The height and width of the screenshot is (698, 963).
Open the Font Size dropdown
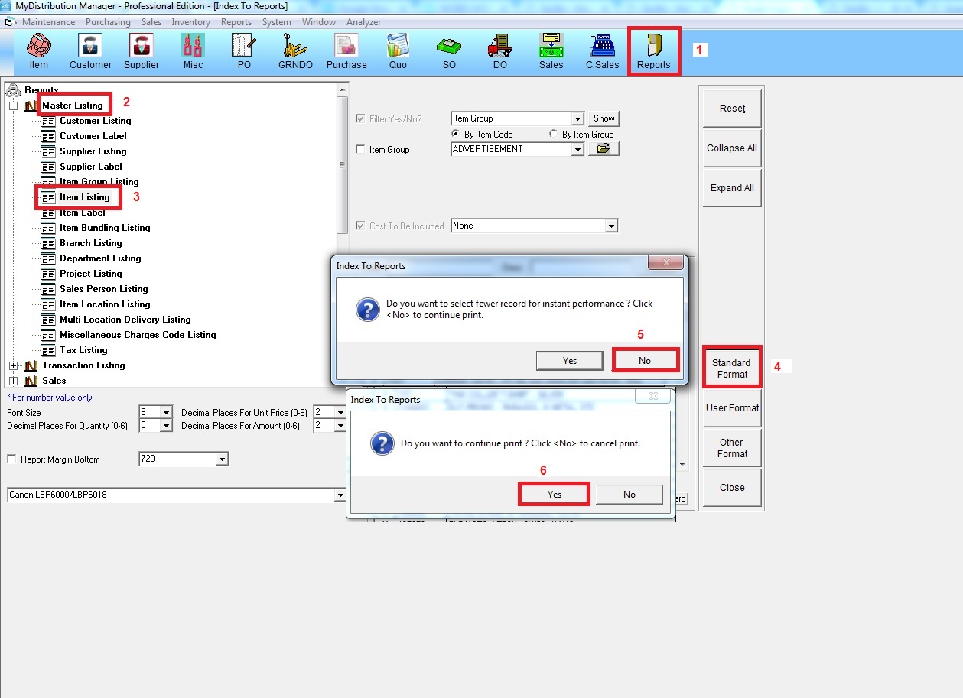(x=166, y=413)
